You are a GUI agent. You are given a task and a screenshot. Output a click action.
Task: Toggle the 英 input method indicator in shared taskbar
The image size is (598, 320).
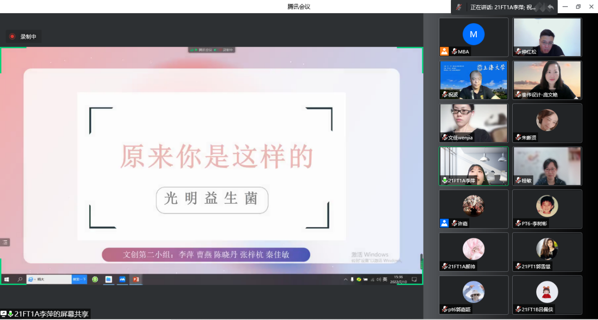tap(385, 279)
